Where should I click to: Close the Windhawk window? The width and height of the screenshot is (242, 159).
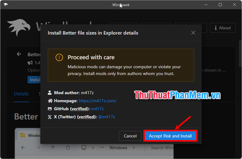(234, 4)
